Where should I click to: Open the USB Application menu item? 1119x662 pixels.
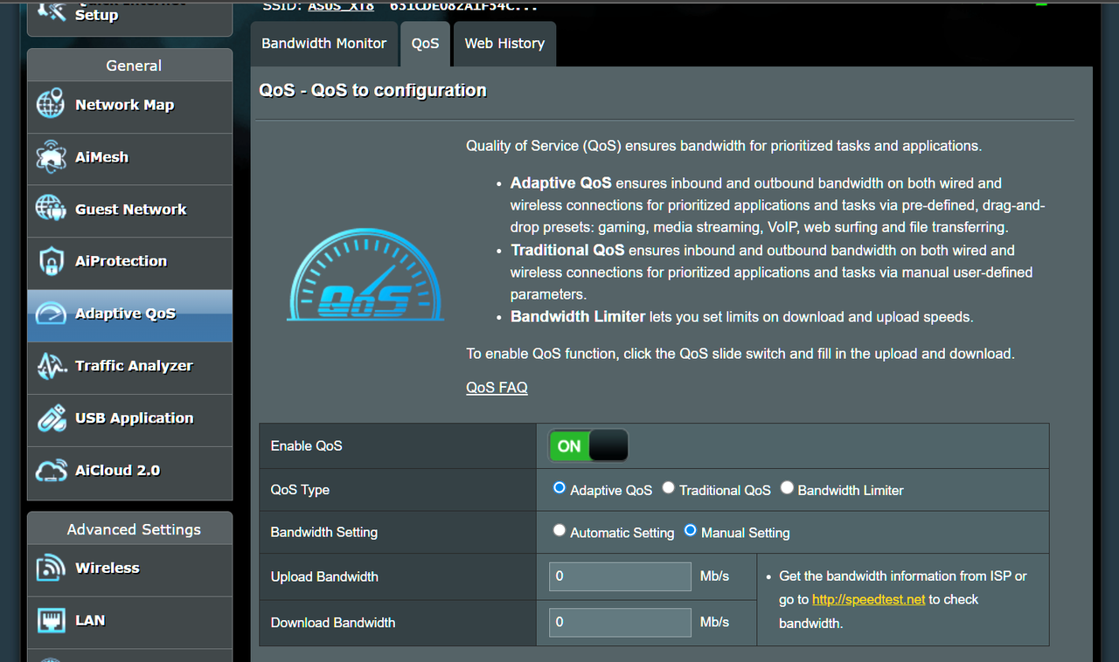click(x=129, y=420)
